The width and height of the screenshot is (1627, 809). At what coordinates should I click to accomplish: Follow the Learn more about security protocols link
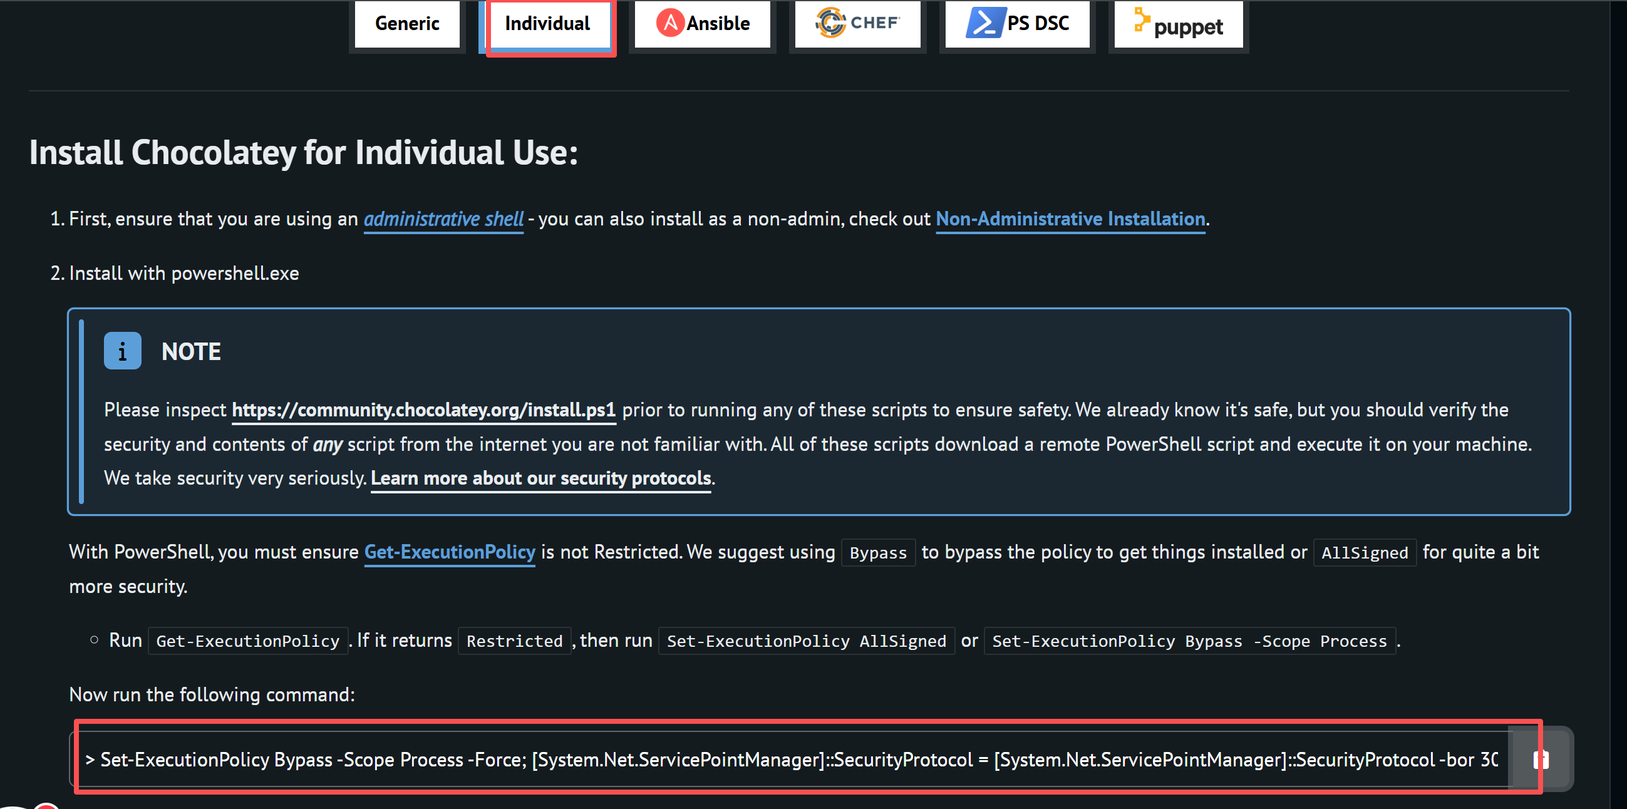click(x=540, y=478)
